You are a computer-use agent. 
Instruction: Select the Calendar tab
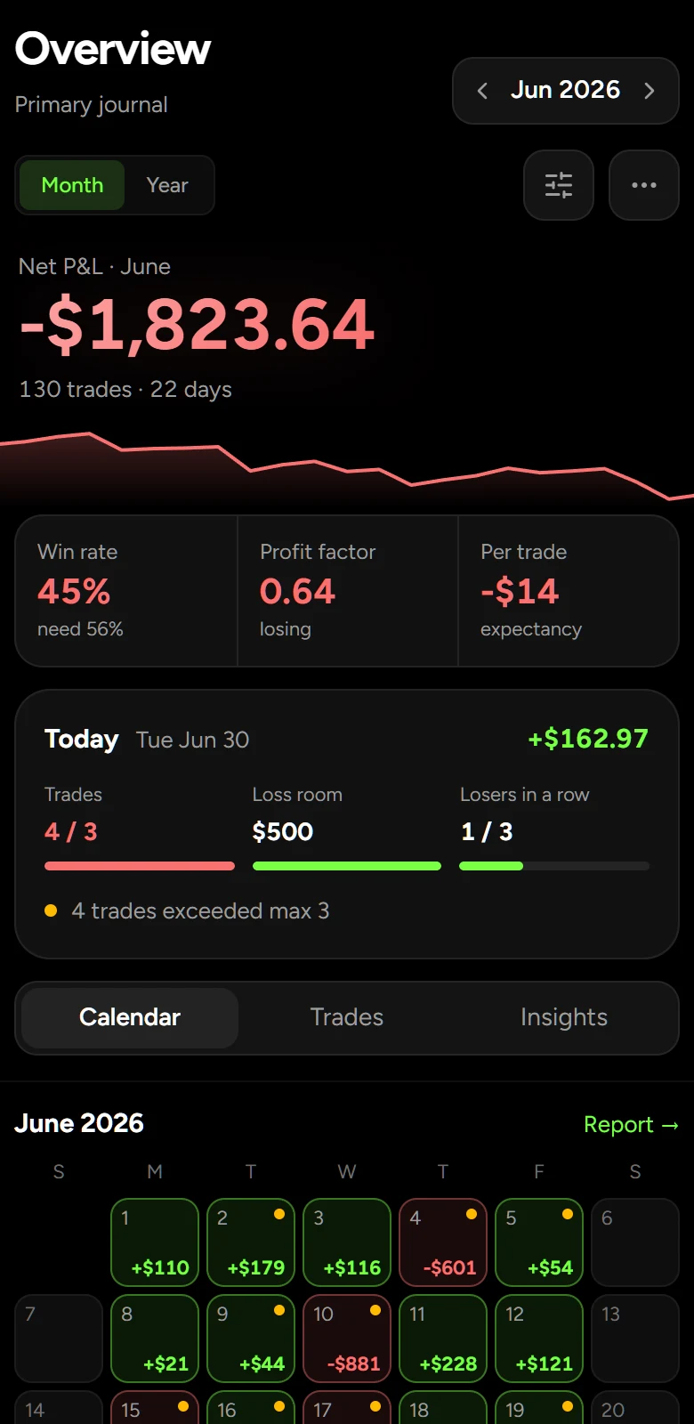(x=130, y=1017)
